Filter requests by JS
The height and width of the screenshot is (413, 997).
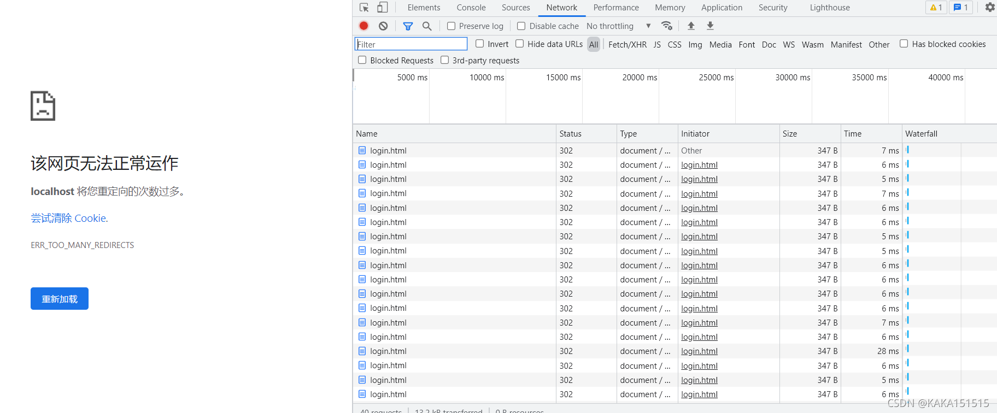tap(657, 45)
